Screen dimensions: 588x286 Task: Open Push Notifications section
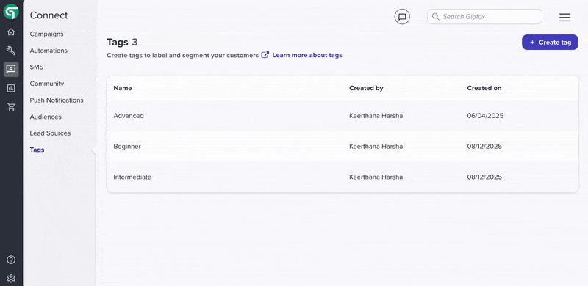[57, 100]
